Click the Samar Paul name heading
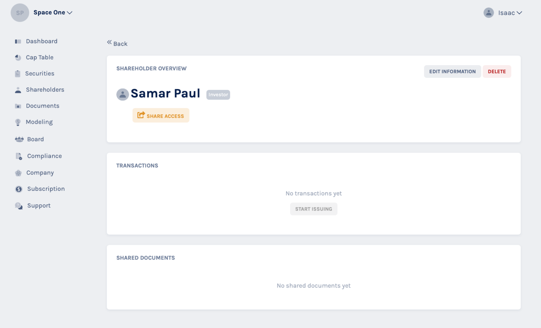The image size is (541, 328). click(165, 94)
